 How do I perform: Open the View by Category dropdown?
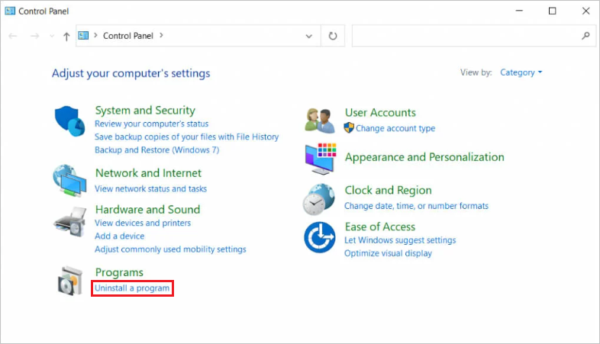coord(521,72)
